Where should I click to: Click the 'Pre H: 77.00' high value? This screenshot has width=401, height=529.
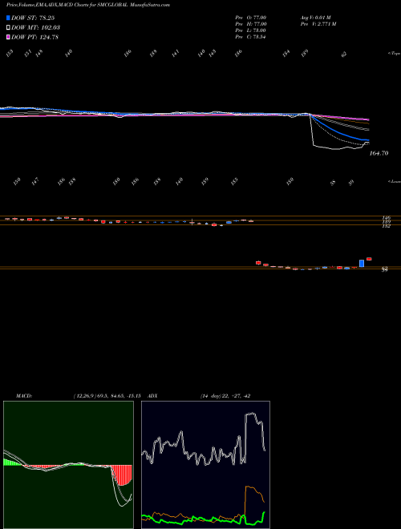[x=251, y=24]
